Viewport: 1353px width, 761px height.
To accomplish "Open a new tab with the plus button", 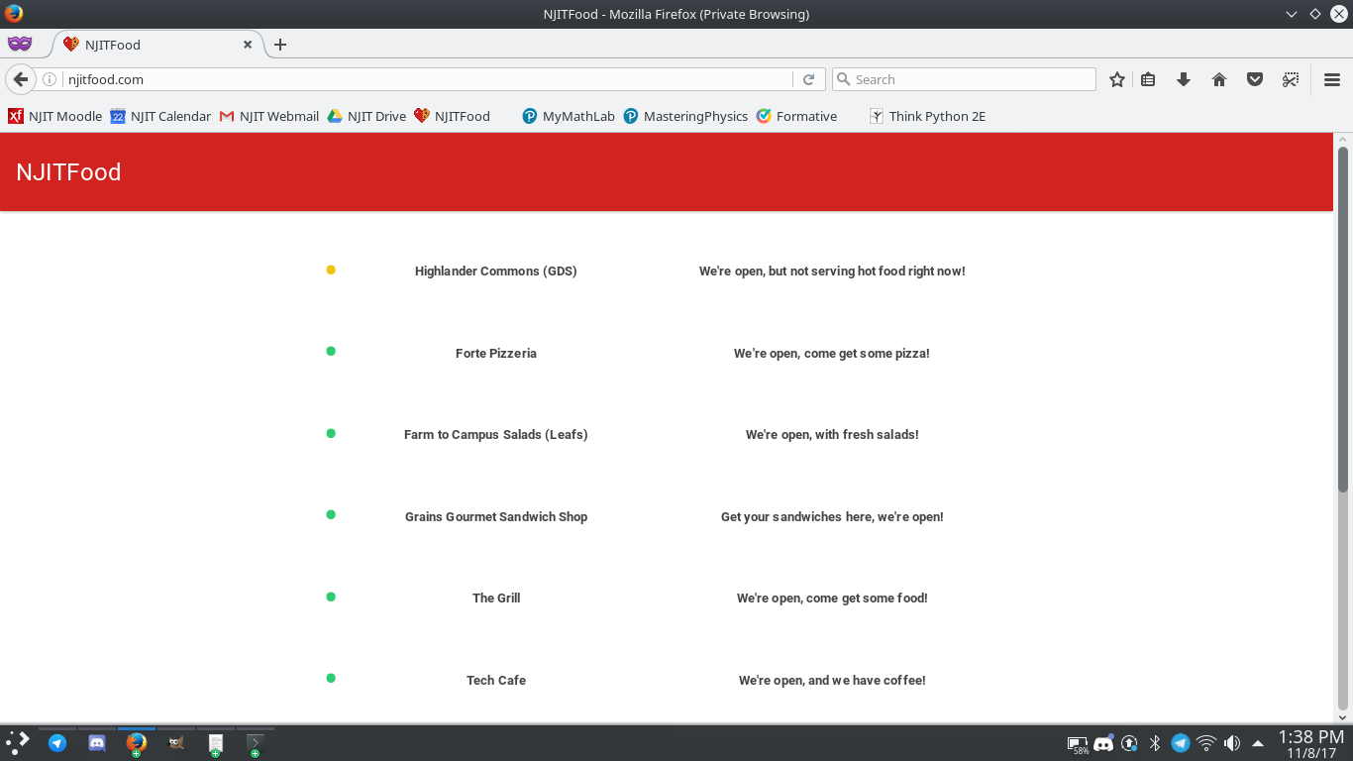I will [x=280, y=45].
